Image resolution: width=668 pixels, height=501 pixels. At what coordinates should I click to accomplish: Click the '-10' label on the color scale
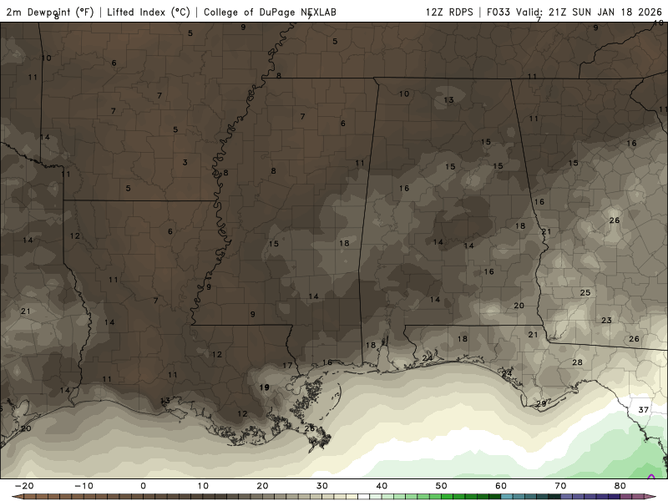(x=83, y=486)
